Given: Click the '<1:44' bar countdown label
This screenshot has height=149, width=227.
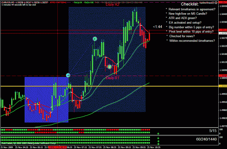Looking at the screenshot, I should (158, 27).
